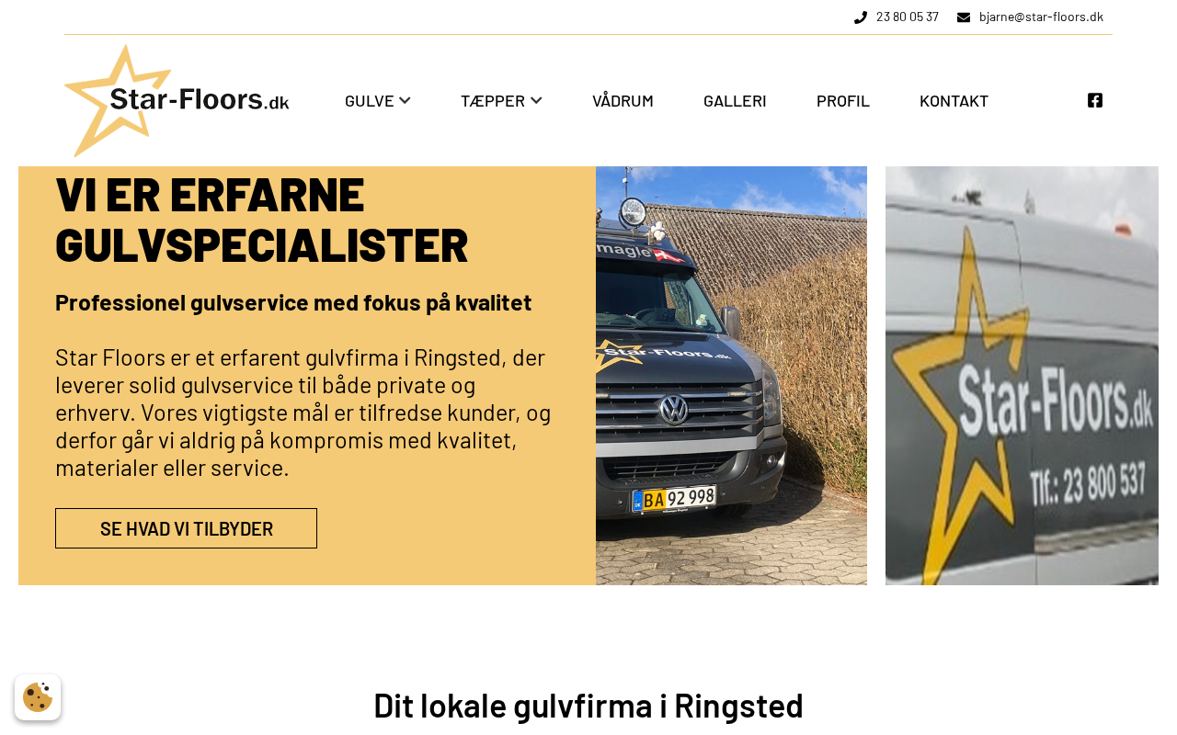
Task: Email bjarne@star-floors.dk link
Action: click(1041, 17)
